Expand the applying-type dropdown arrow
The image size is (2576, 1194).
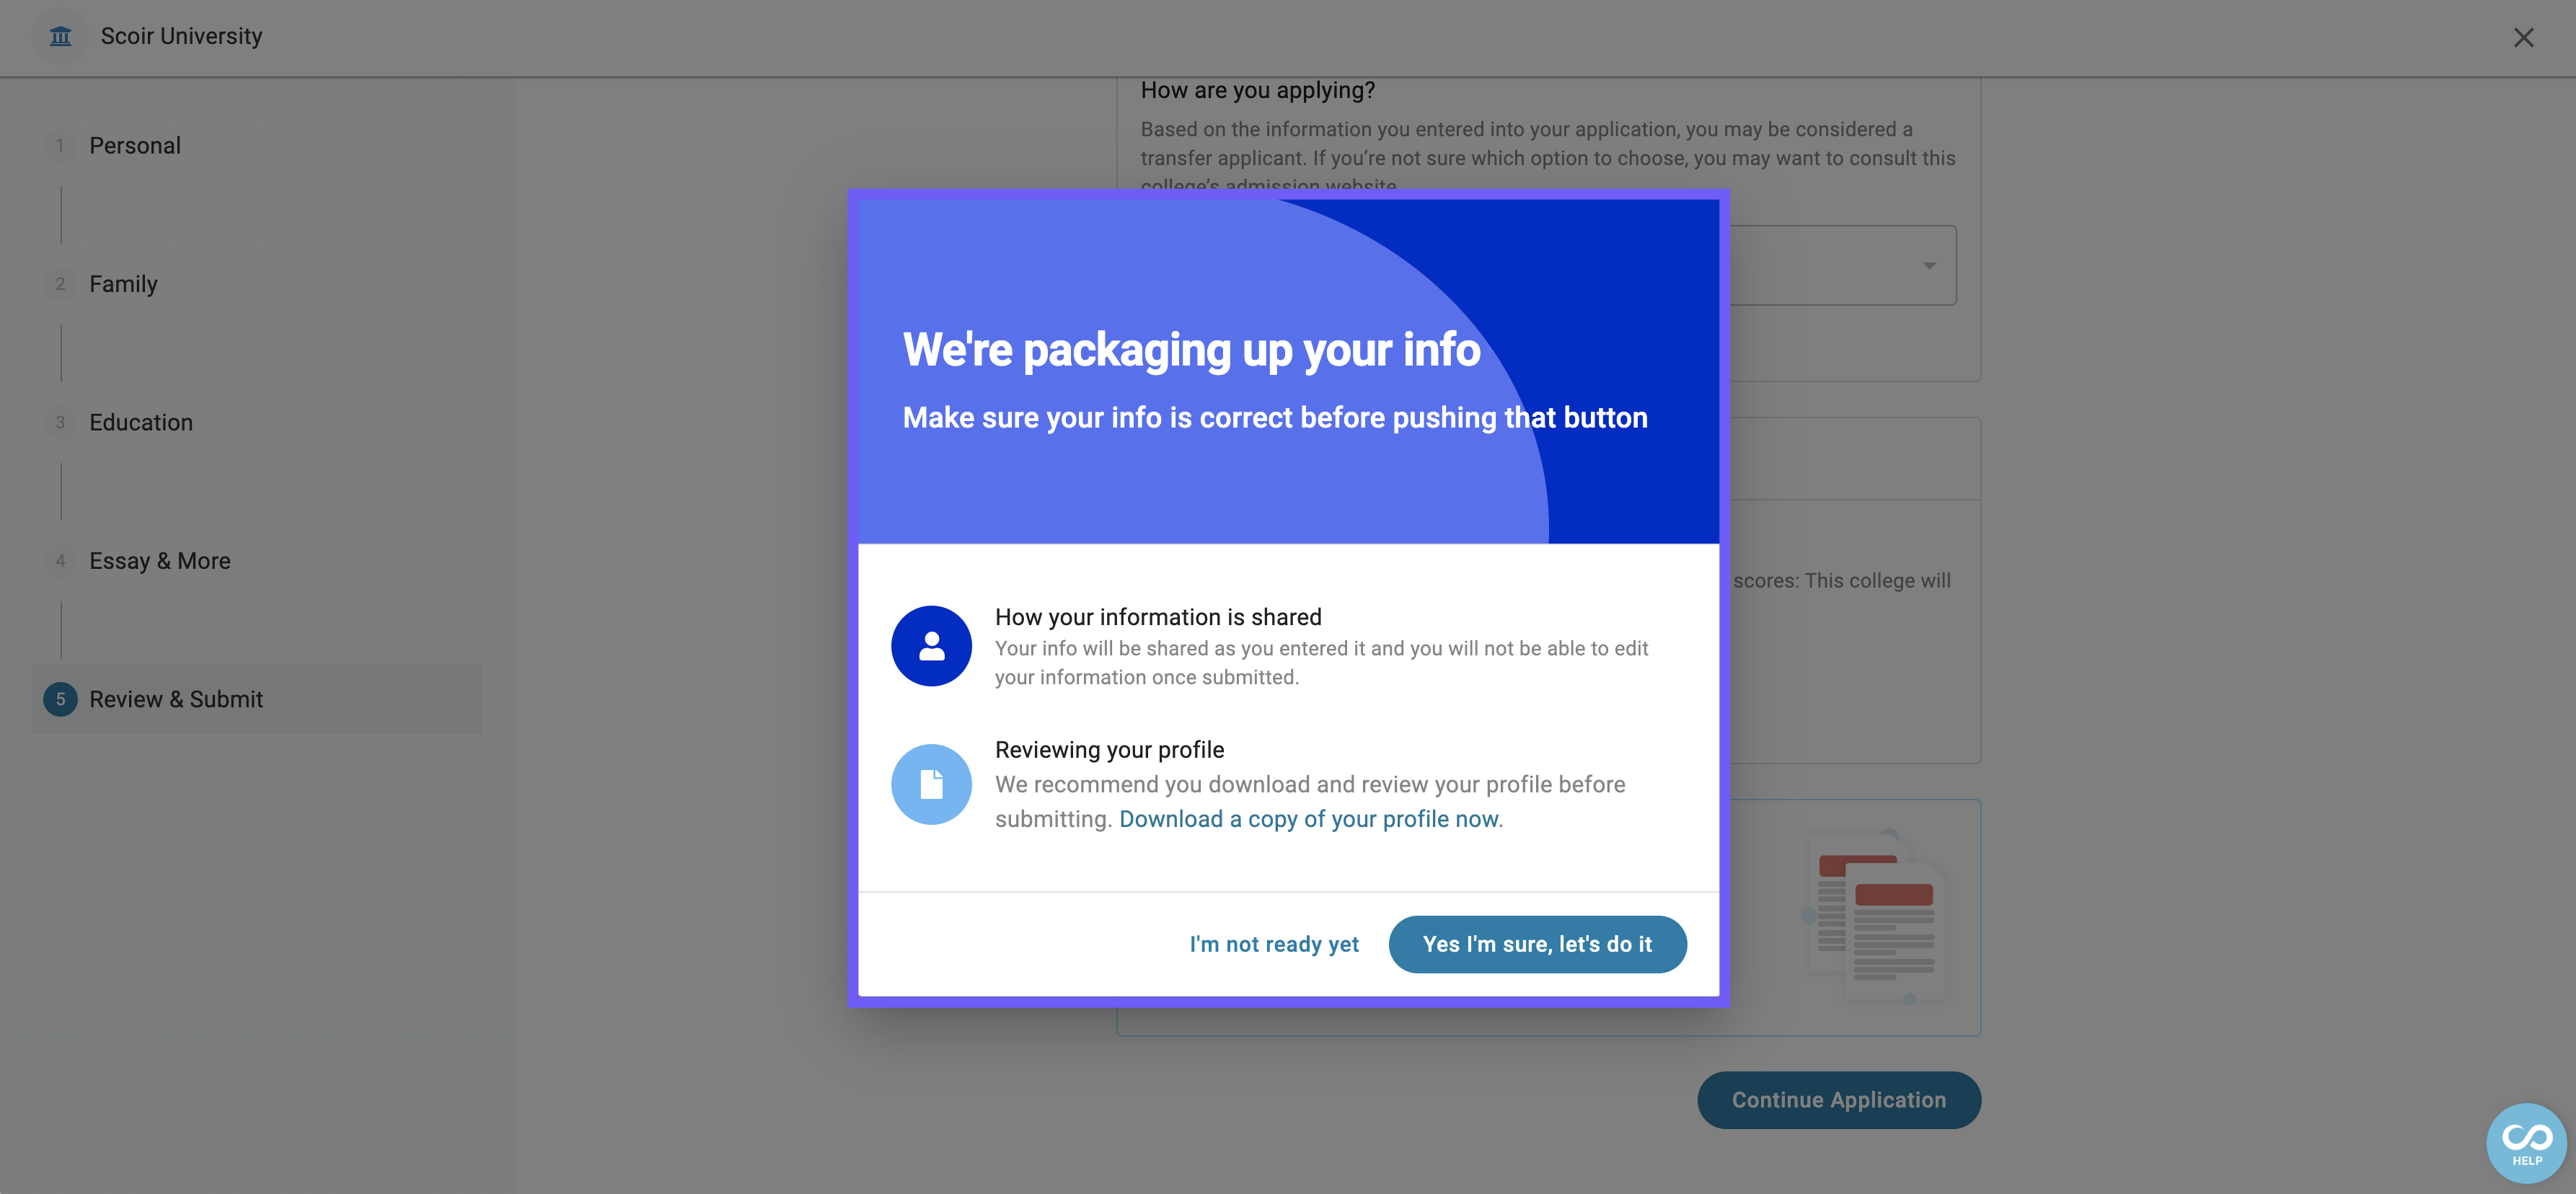click(x=1929, y=265)
